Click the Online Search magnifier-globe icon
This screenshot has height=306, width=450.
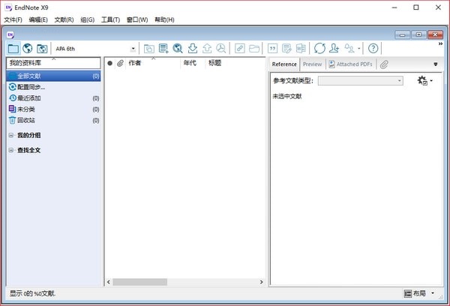[178, 48]
